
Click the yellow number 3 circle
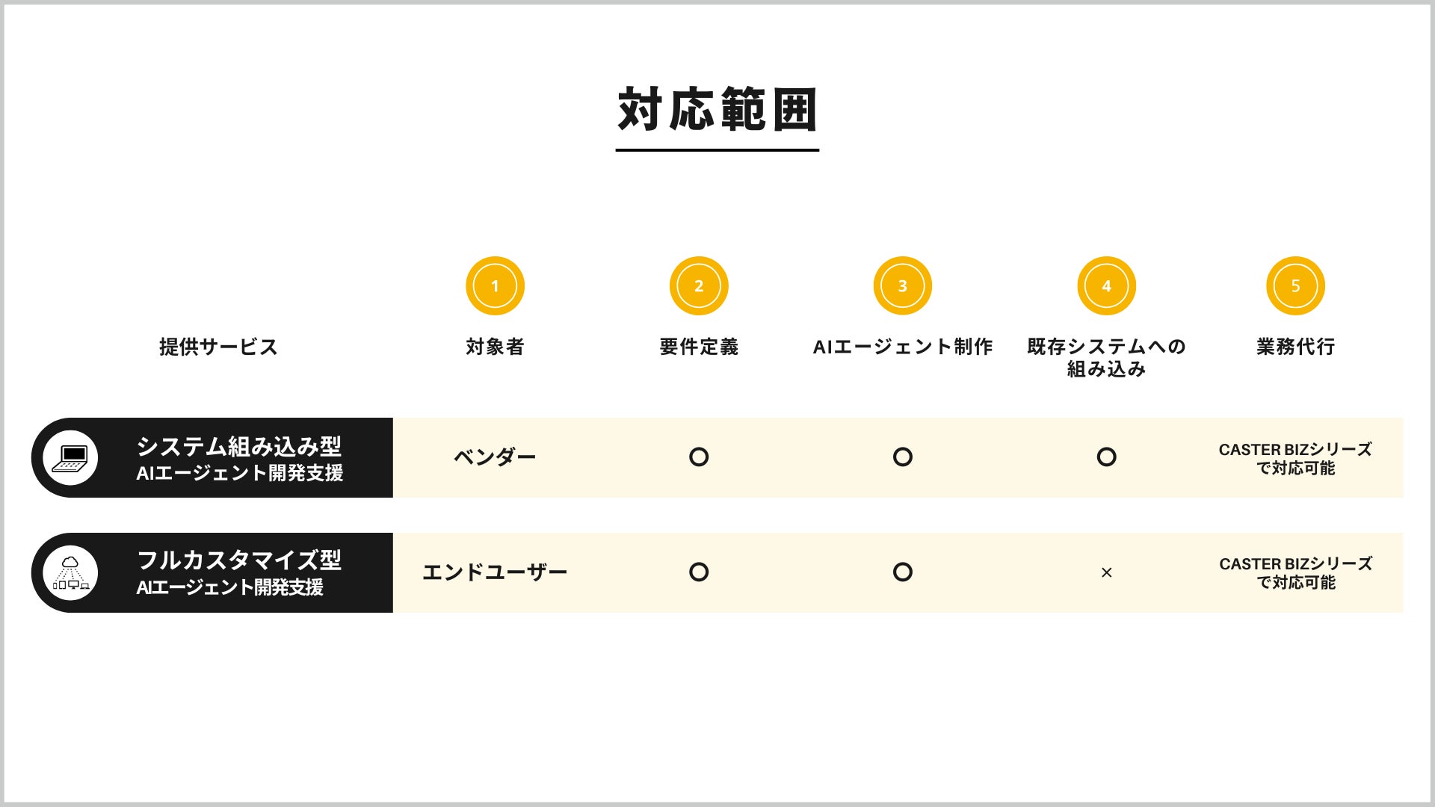tap(903, 286)
